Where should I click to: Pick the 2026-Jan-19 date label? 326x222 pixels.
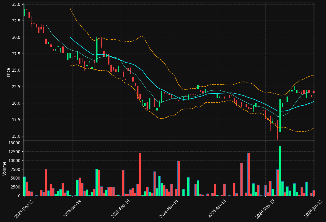point(73,209)
